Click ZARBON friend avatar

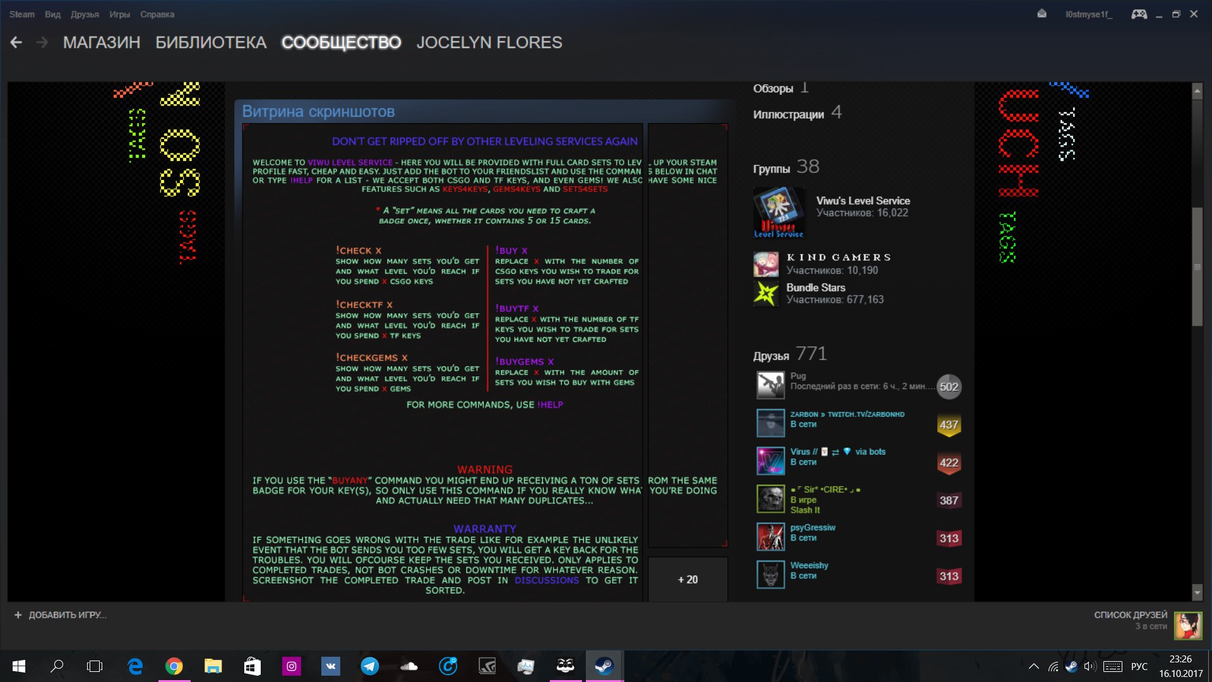[x=771, y=423]
